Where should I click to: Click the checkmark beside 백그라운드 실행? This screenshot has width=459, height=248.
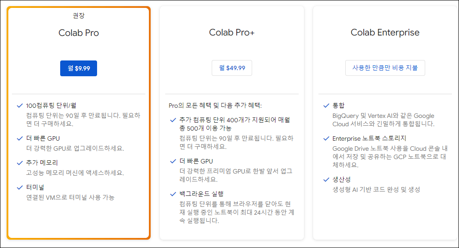pyautogui.click(x=173, y=194)
